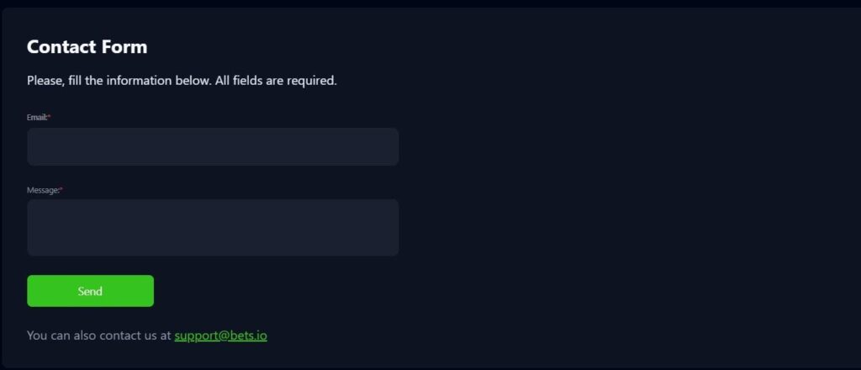The width and height of the screenshot is (861, 370).
Task: Activate the required Message entry area
Action: tap(213, 227)
